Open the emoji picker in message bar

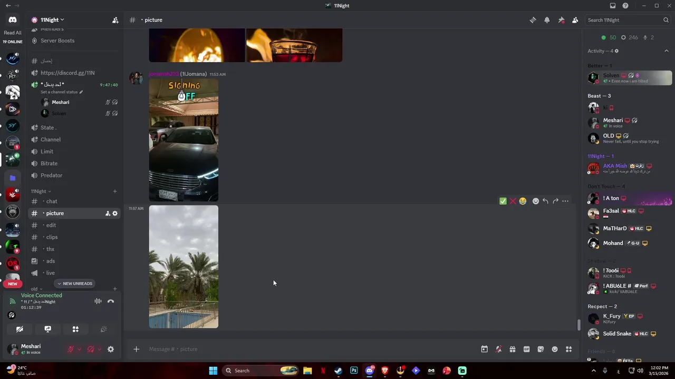click(555, 349)
